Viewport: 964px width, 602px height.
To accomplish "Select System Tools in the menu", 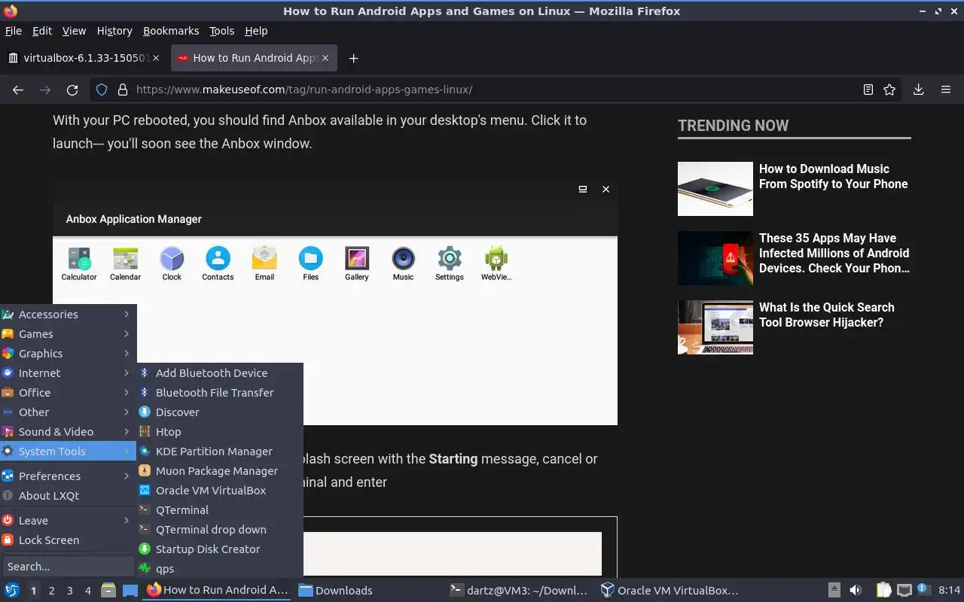I will (x=68, y=451).
